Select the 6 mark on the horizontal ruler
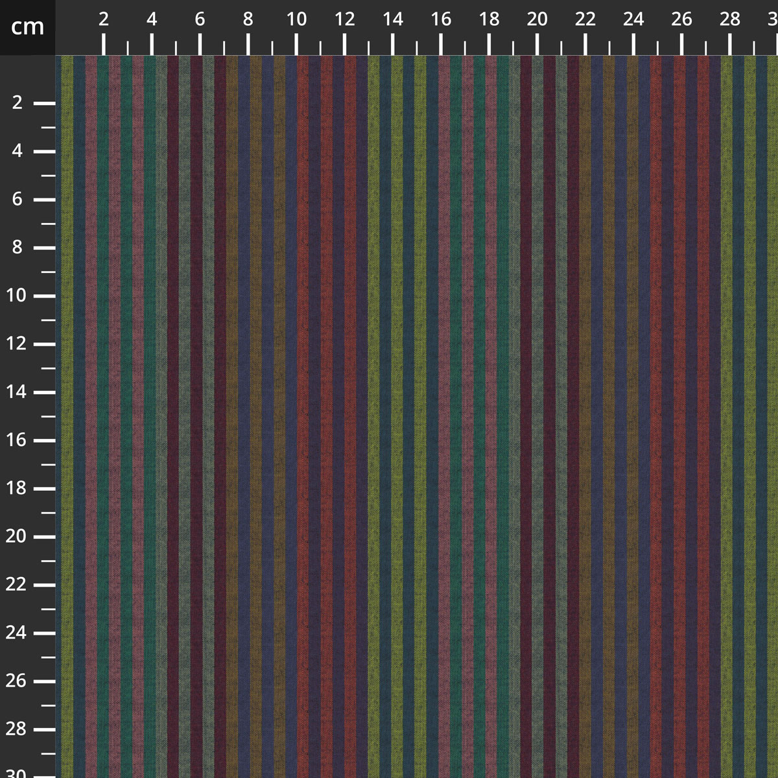778x778 pixels. click(200, 20)
